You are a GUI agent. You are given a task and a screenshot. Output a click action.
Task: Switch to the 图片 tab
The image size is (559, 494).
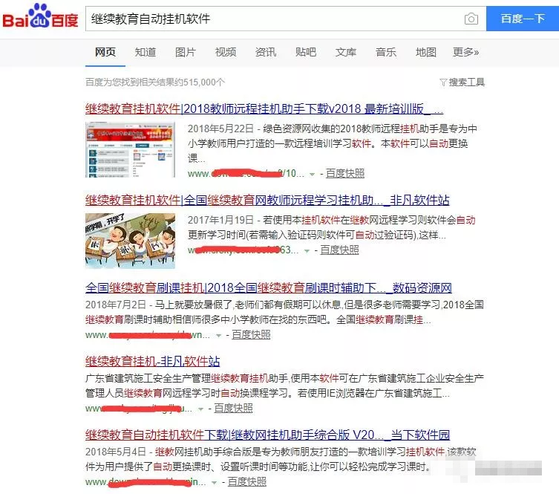(186, 52)
